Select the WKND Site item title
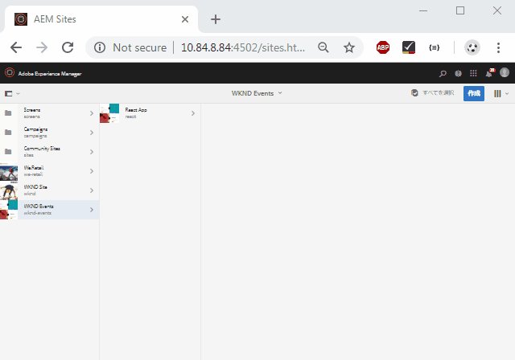Image resolution: width=515 pixels, height=360 pixels. (x=35, y=187)
